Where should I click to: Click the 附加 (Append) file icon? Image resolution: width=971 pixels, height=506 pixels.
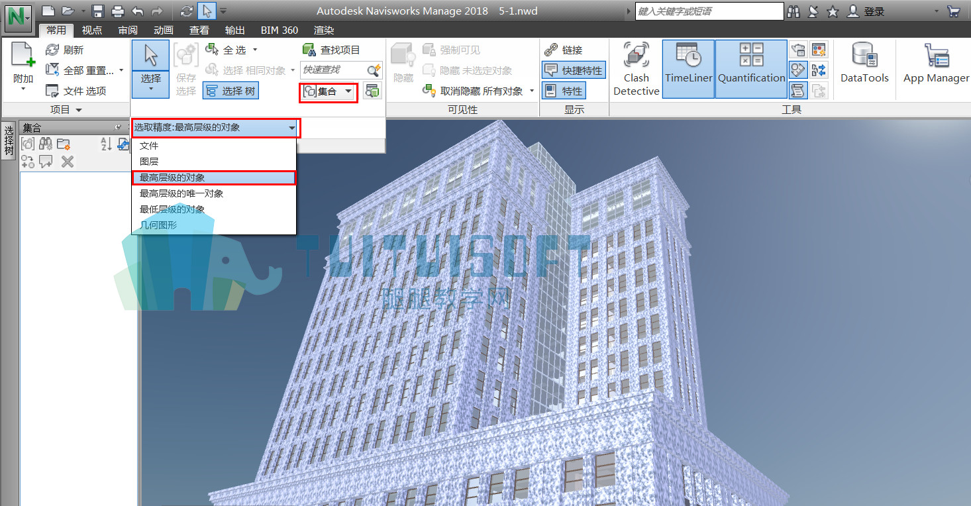coord(23,66)
